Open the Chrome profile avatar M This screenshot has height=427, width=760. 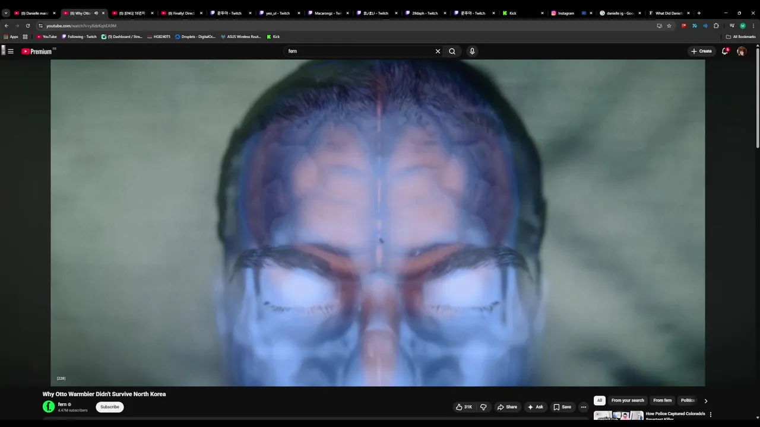[x=742, y=26]
